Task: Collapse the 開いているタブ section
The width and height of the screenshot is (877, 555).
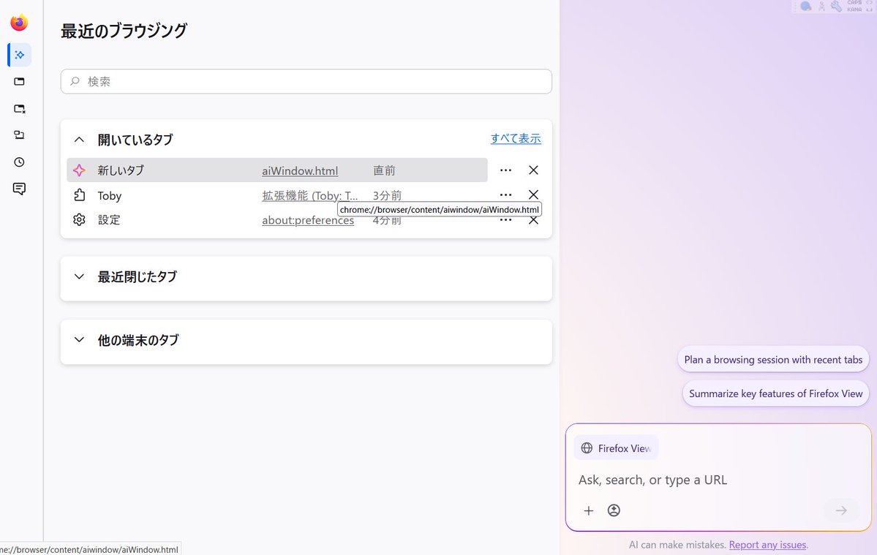Action: pos(80,140)
